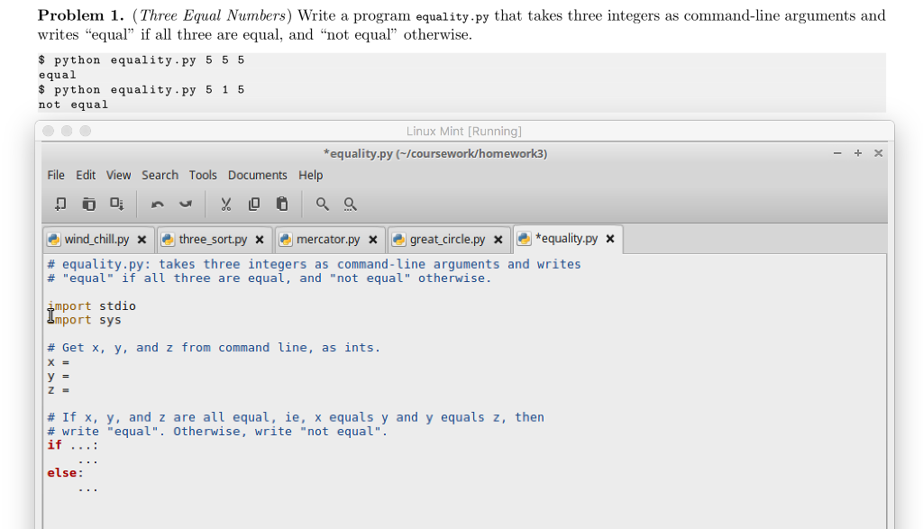The width and height of the screenshot is (923, 529).
Task: Switch to the wind_chill.py tab
Action: coord(95,239)
